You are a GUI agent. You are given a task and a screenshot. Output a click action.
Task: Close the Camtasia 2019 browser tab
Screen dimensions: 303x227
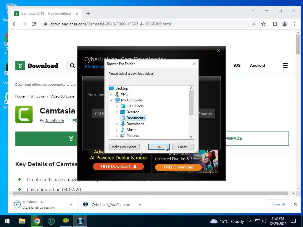coord(77,14)
